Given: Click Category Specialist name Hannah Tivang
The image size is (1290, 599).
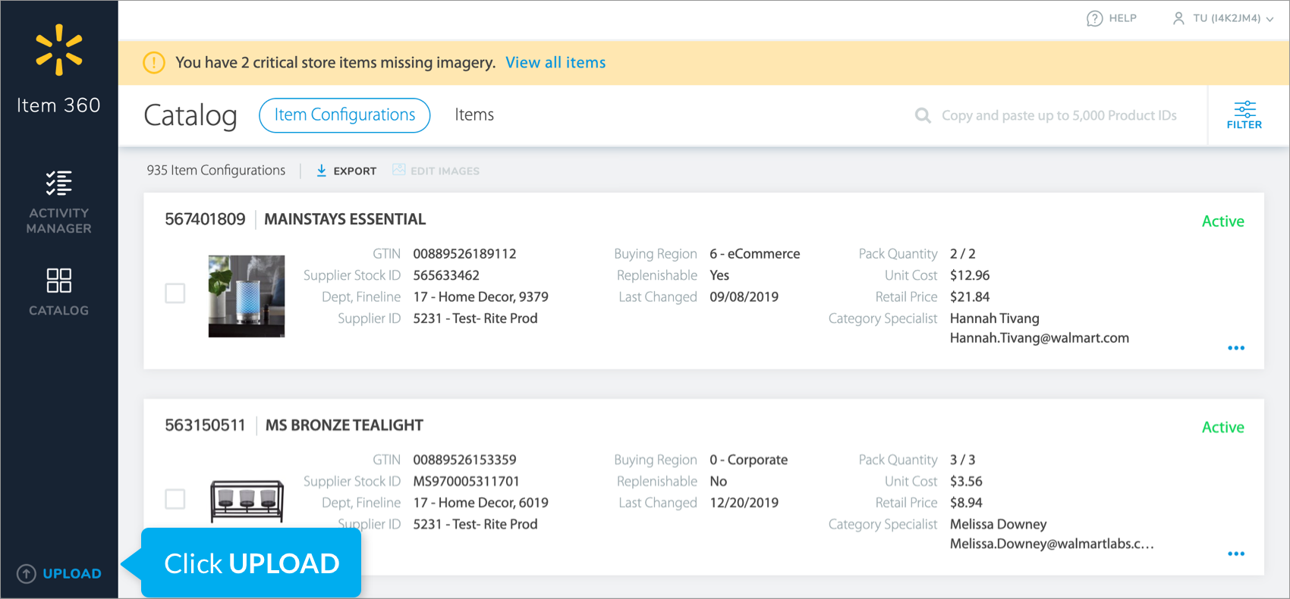Looking at the screenshot, I should pos(995,318).
